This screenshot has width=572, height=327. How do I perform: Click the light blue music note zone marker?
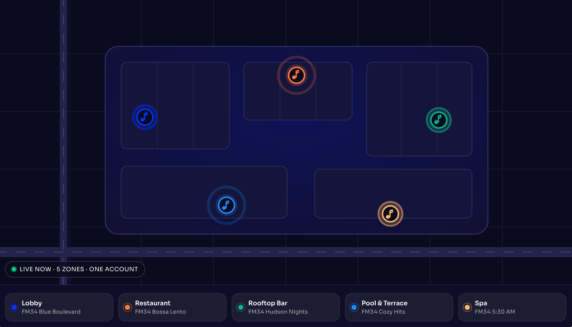pyautogui.click(x=226, y=205)
